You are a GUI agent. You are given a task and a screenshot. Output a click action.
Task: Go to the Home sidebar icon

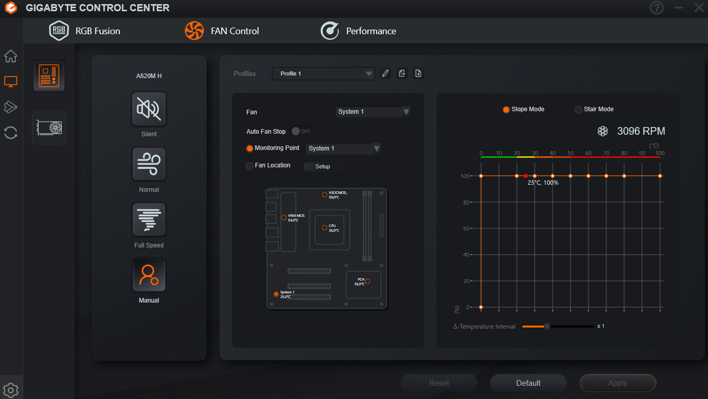click(11, 56)
